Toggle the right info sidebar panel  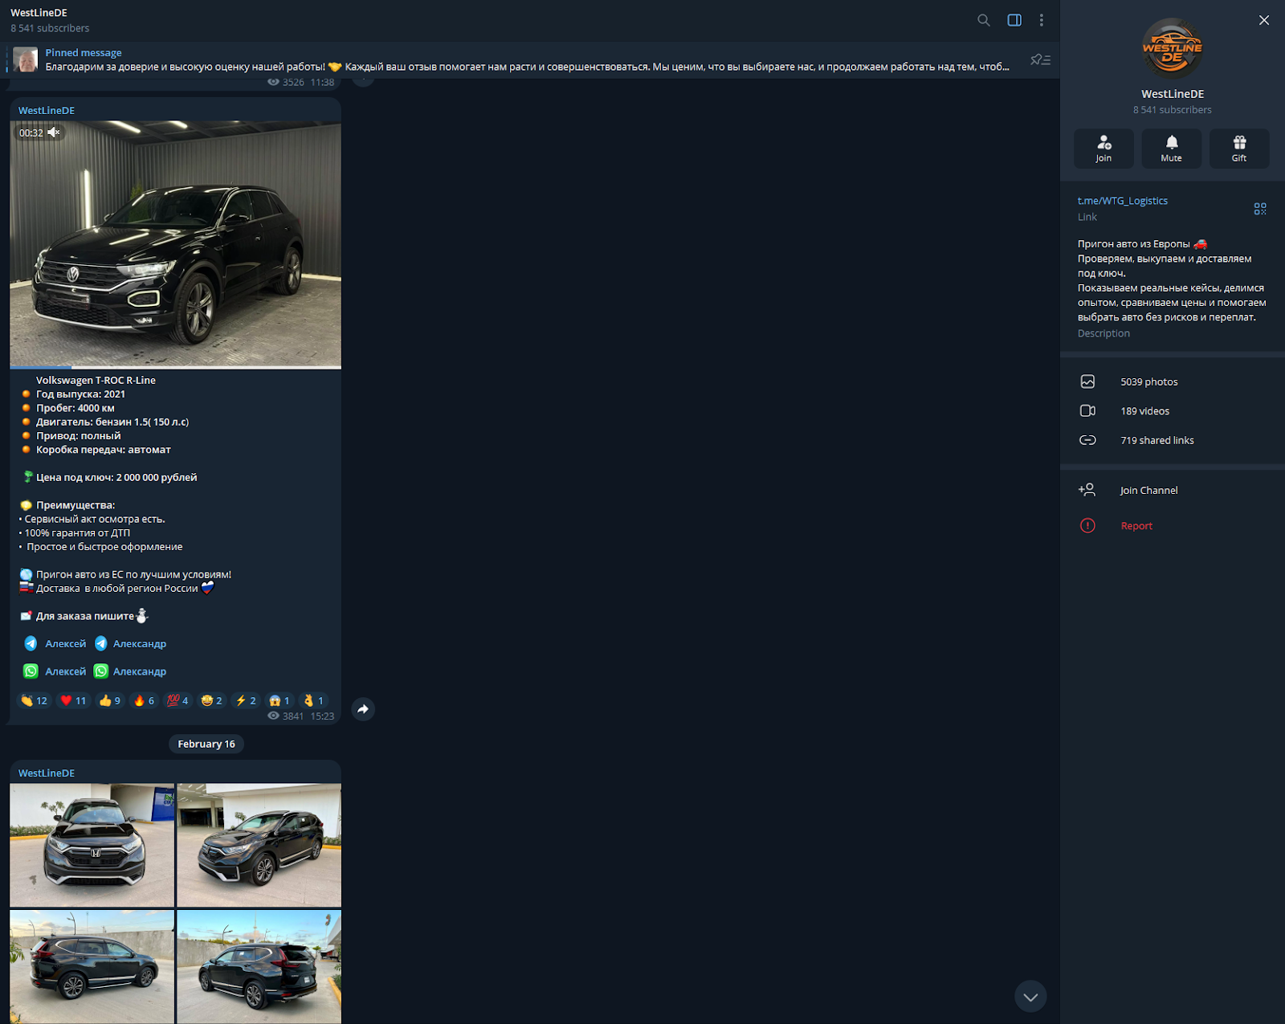point(1014,20)
